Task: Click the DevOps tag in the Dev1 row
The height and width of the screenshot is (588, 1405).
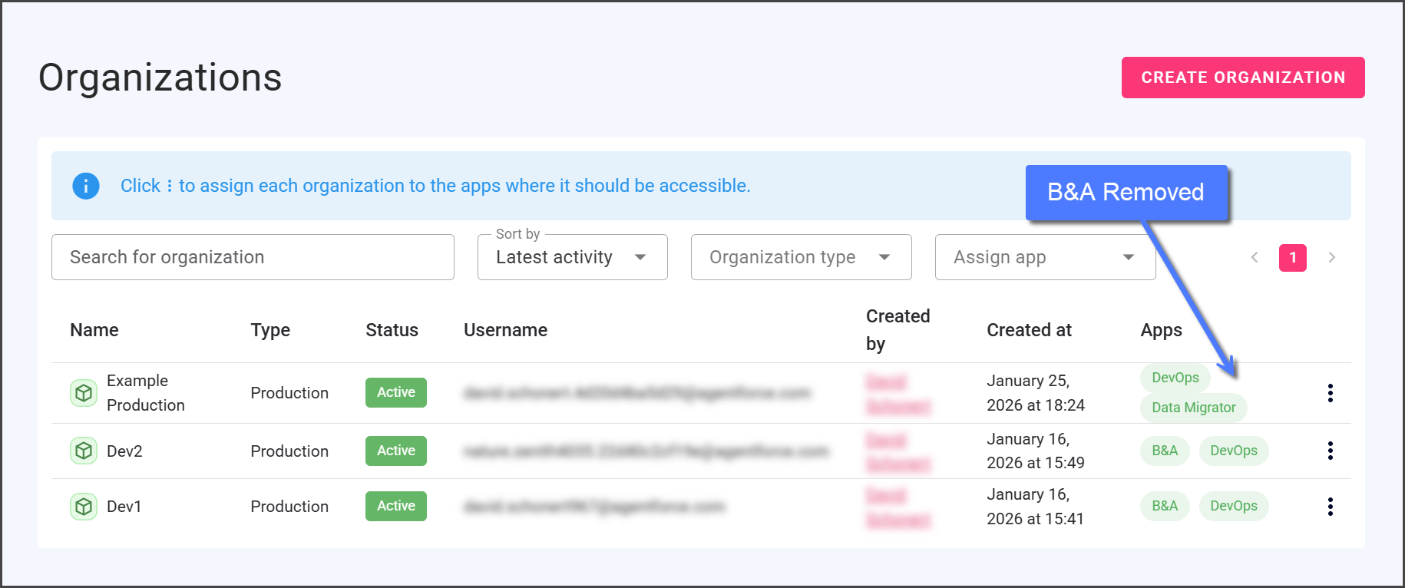Action: coord(1233,506)
